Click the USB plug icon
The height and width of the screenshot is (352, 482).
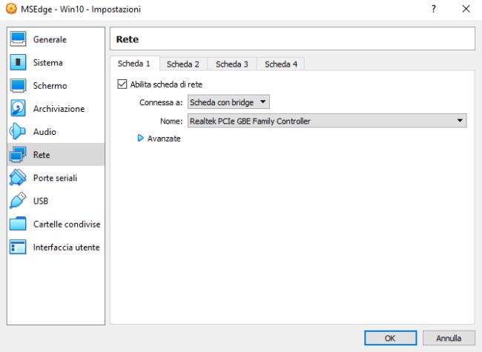click(x=19, y=201)
